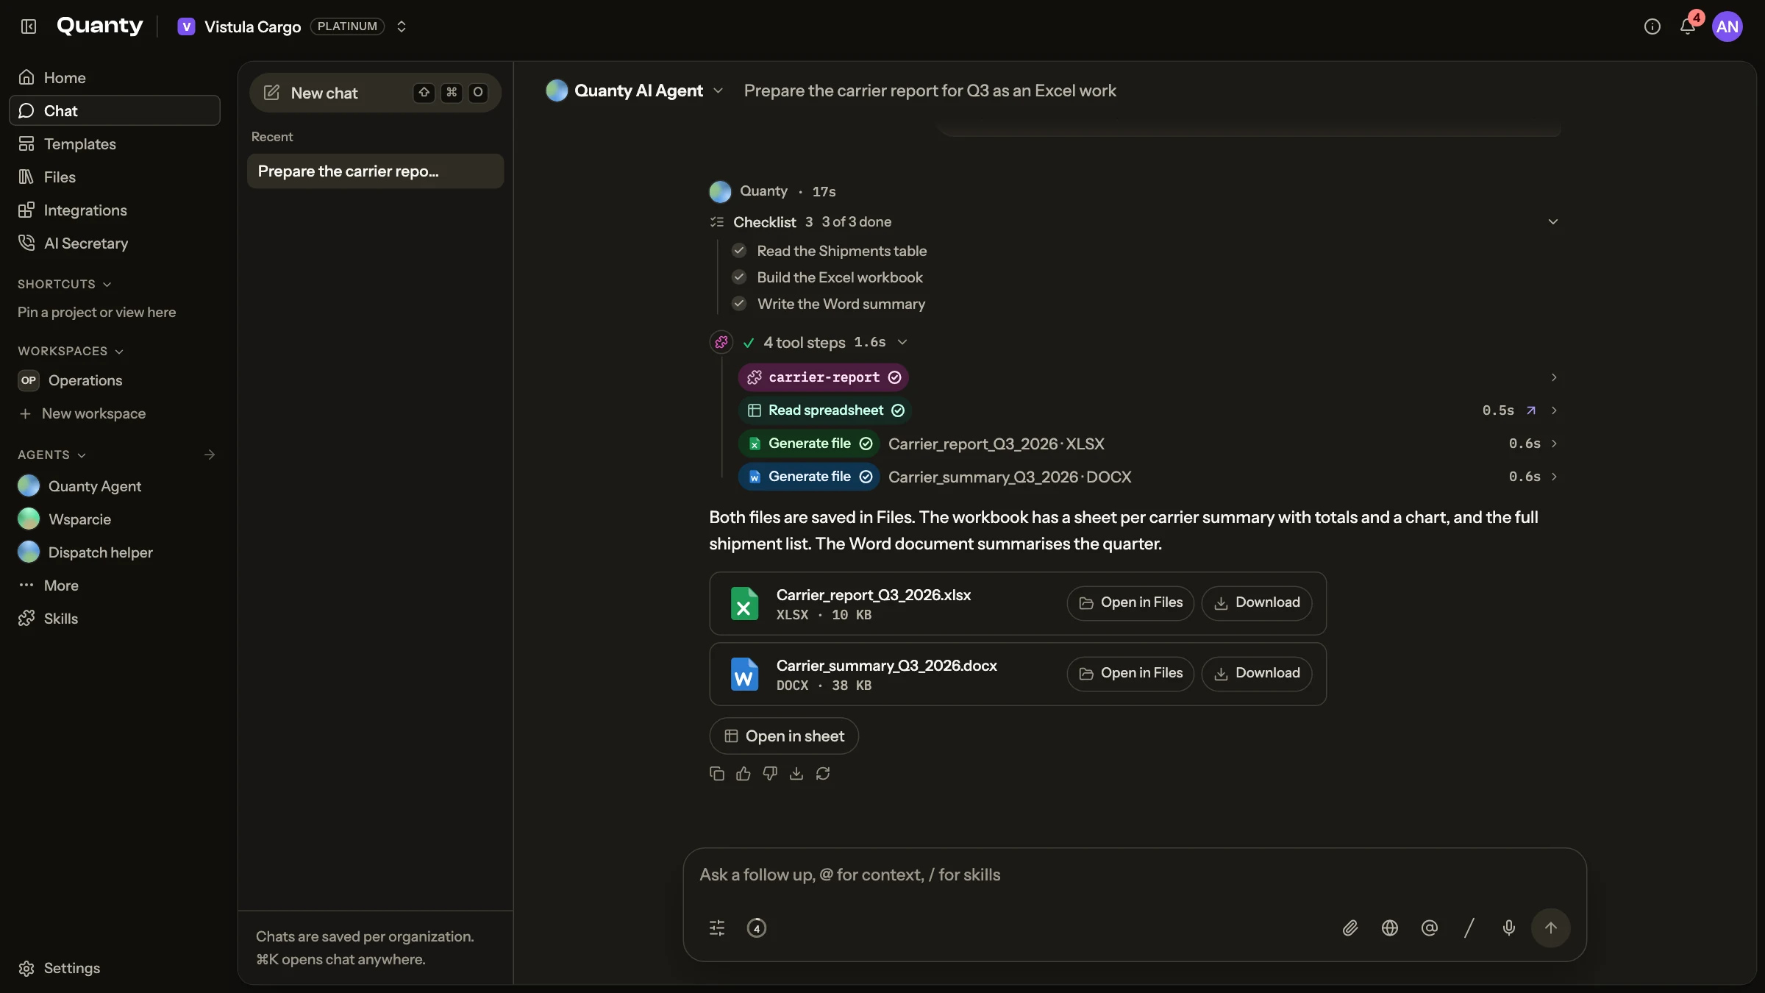Open the info help icon
The image size is (1765, 993).
tap(1652, 26)
